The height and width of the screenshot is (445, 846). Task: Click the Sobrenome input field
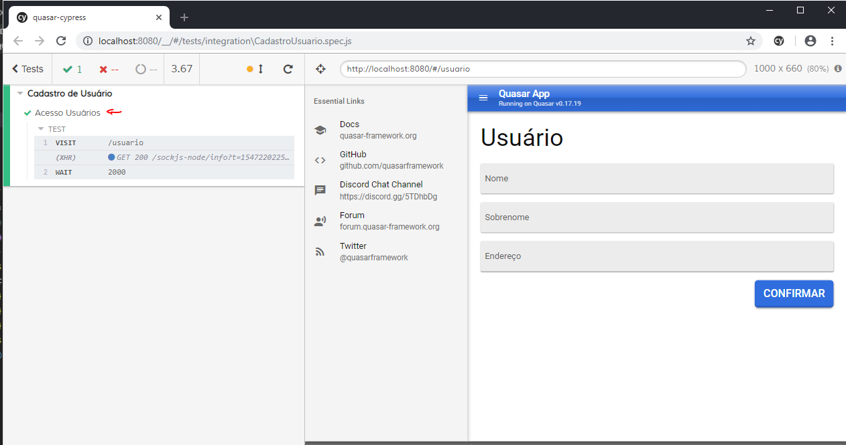[x=656, y=217]
